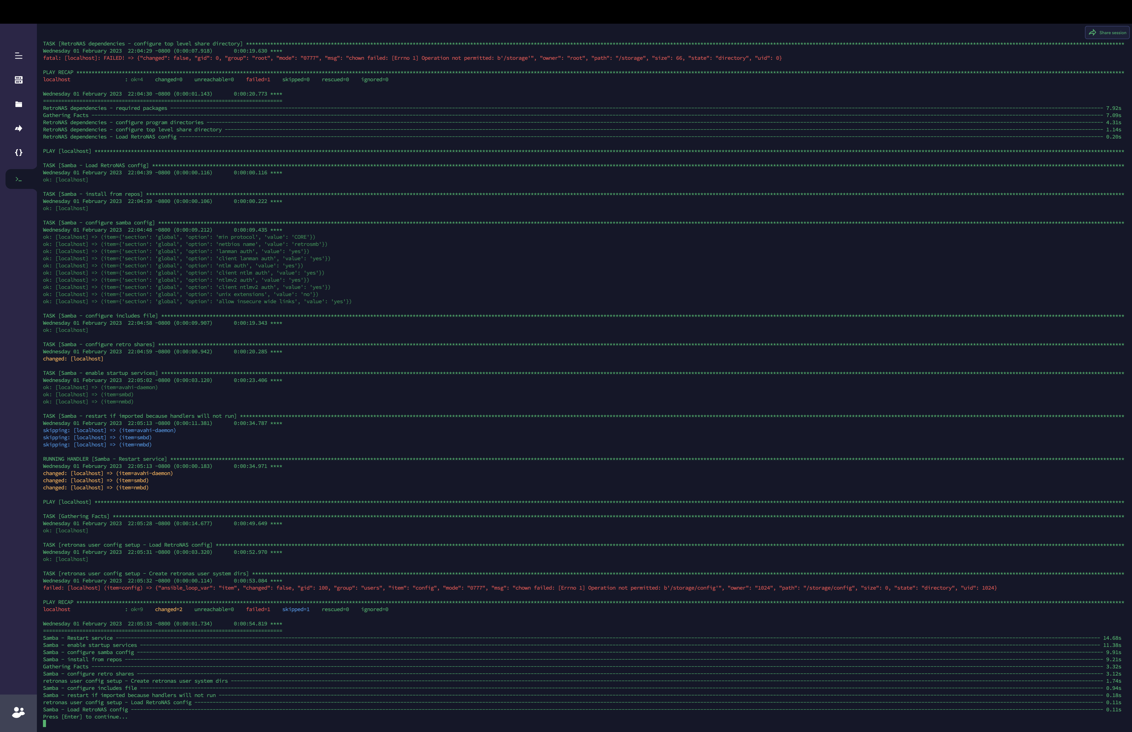Select the server rack icon in the sidebar
This screenshot has height=732, width=1132.
18,80
